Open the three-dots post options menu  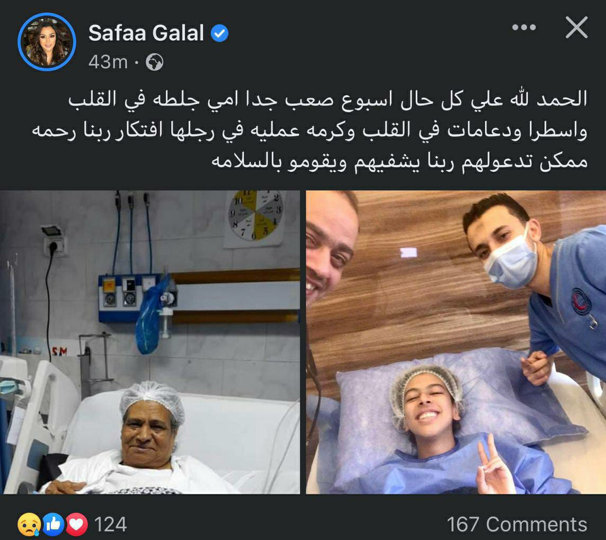524,27
